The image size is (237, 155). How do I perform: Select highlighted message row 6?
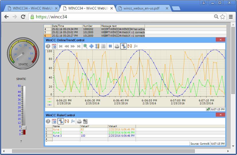point(94,36)
